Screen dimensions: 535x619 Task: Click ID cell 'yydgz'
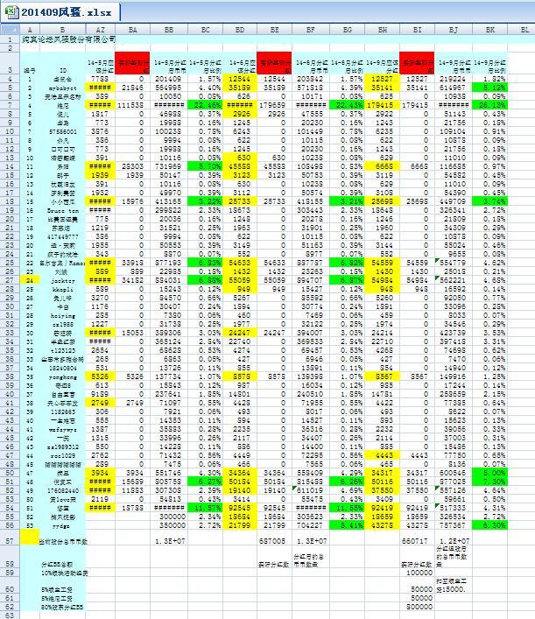pyautogui.click(x=62, y=525)
